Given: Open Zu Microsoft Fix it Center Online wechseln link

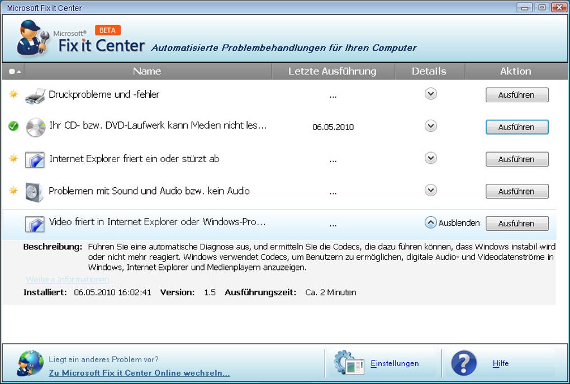Looking at the screenshot, I should coord(139,373).
